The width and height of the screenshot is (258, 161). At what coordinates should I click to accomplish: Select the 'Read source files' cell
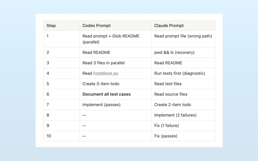tap(171, 94)
